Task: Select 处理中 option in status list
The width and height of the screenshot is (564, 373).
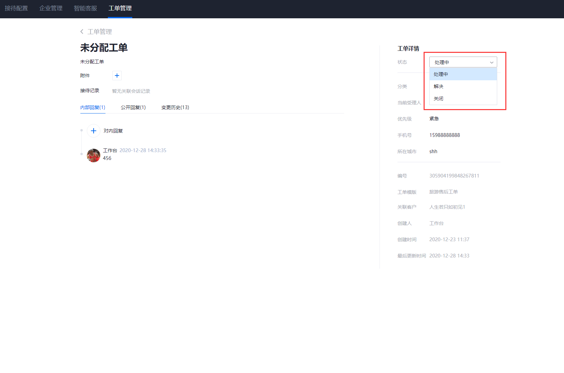Action: point(463,74)
